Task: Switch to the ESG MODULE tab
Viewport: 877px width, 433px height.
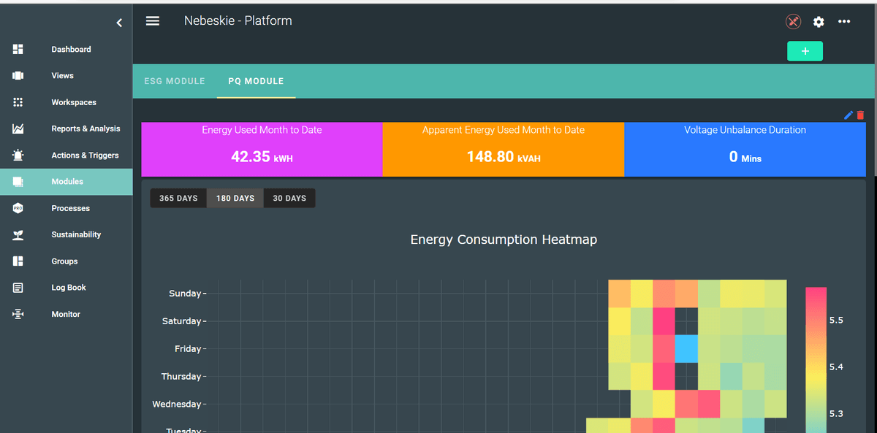Action: coord(175,81)
